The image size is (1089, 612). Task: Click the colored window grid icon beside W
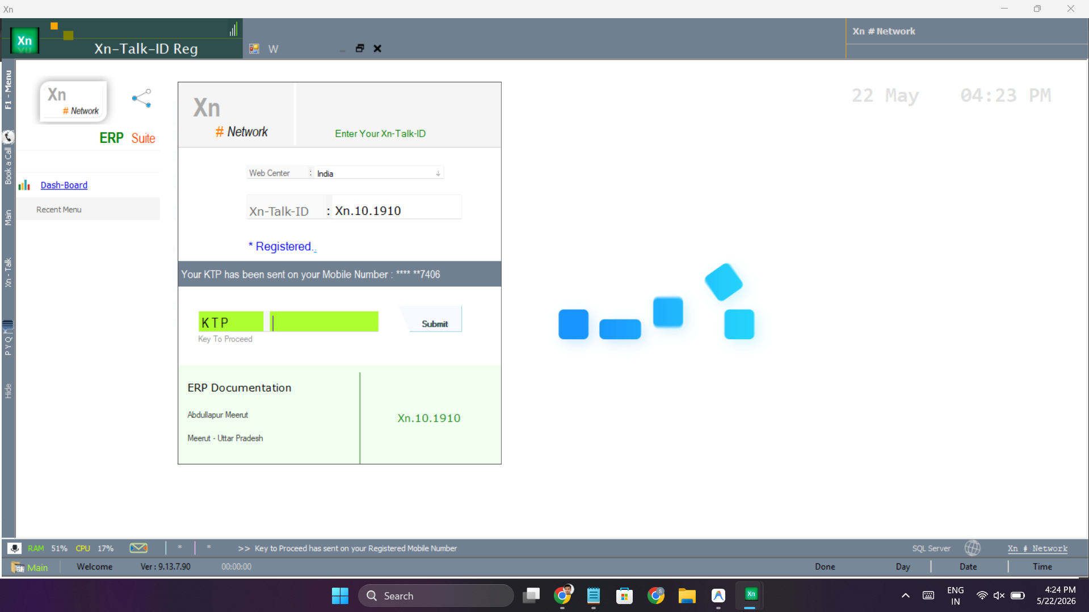254,49
